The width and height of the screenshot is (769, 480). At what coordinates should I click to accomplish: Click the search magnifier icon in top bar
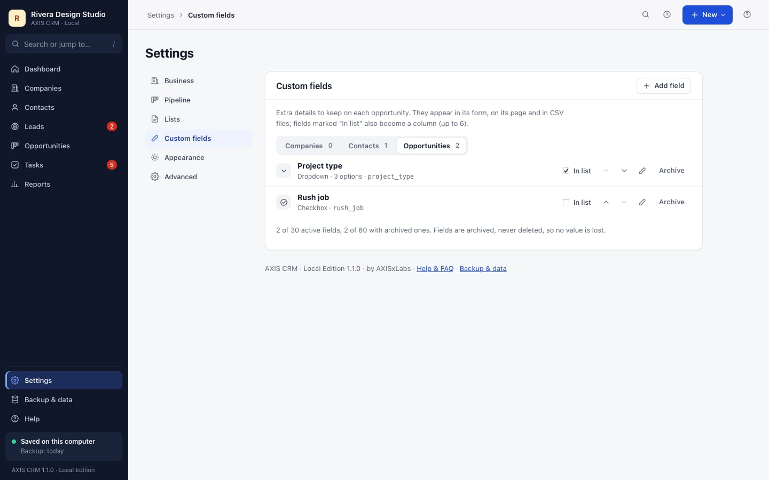coord(646,15)
